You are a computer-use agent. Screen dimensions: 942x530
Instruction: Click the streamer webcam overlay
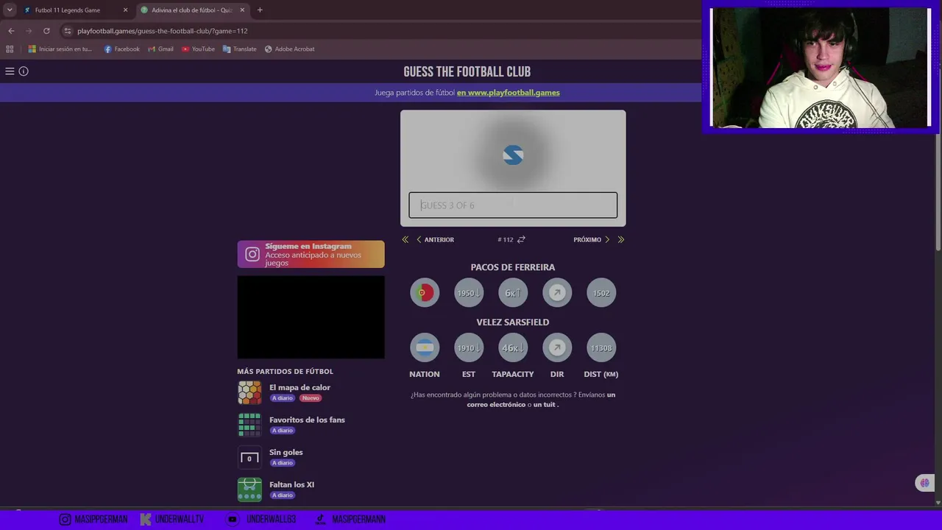(x=821, y=68)
